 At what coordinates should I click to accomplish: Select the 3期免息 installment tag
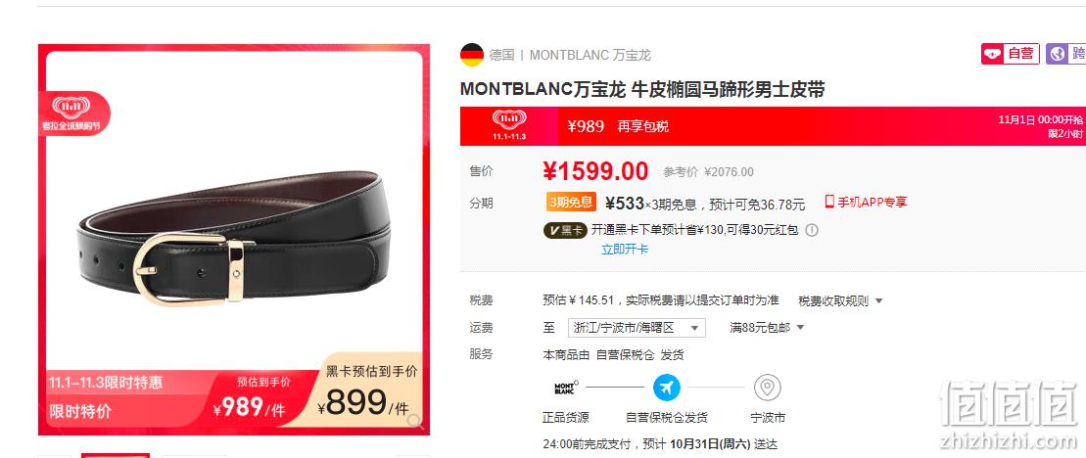click(571, 202)
